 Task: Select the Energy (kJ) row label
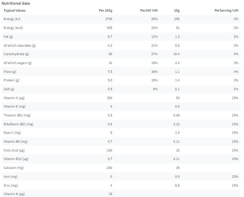(12, 19)
